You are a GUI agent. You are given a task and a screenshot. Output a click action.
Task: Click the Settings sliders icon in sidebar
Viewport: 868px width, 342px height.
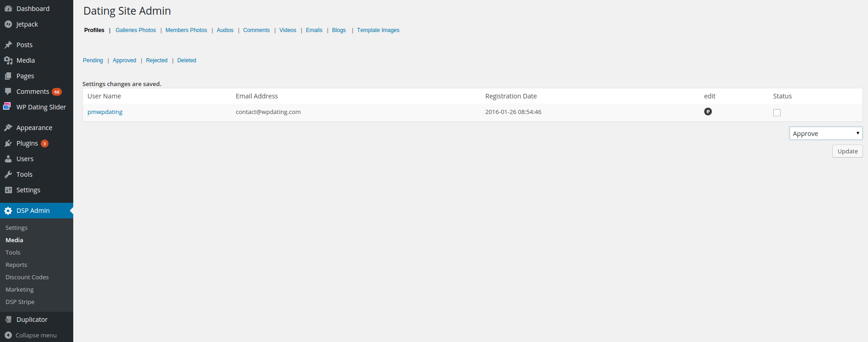click(x=8, y=190)
